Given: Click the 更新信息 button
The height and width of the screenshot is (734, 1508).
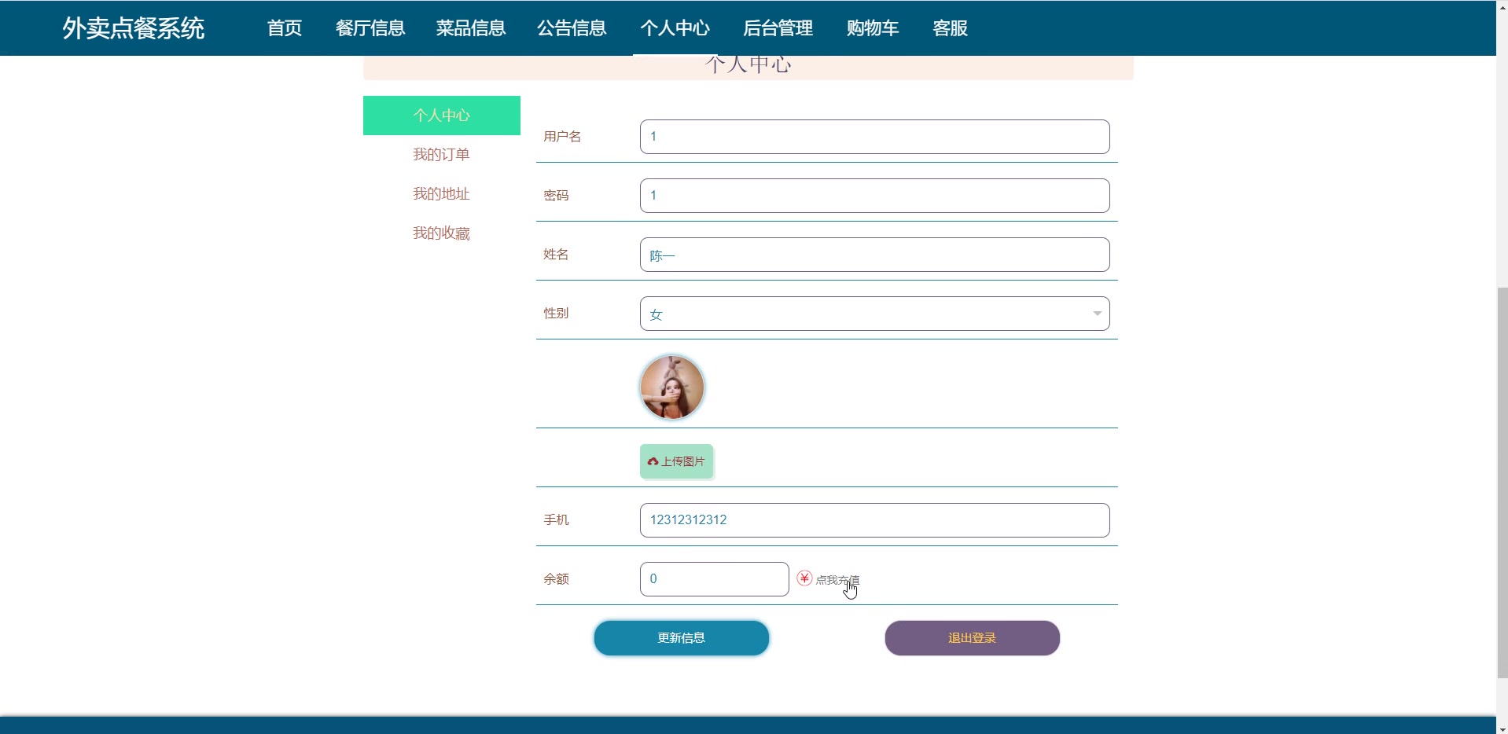Looking at the screenshot, I should (x=681, y=637).
